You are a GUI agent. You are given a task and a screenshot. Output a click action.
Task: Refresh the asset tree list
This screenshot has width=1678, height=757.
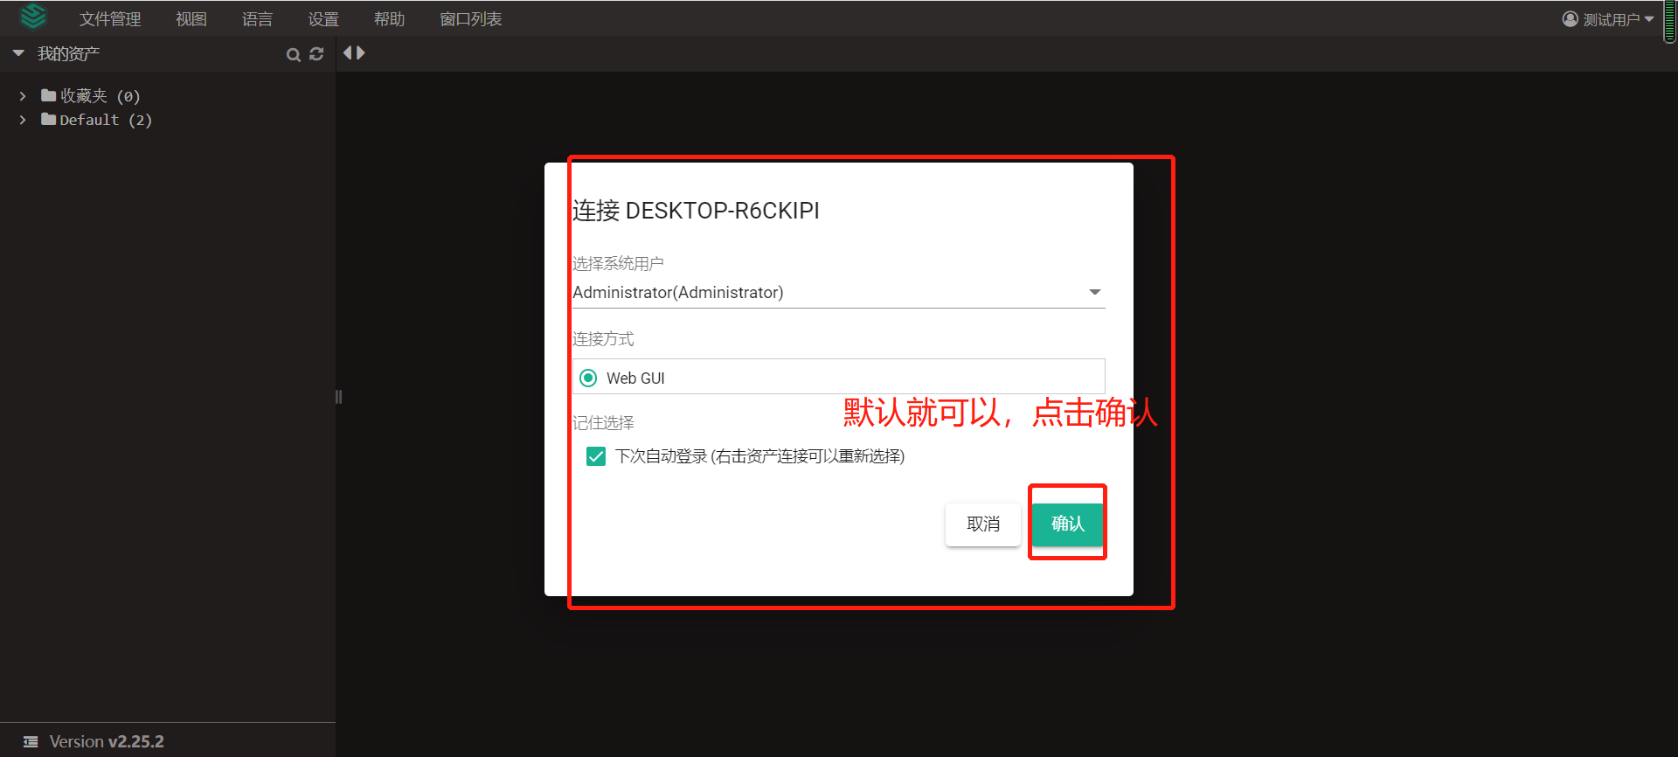coord(316,54)
